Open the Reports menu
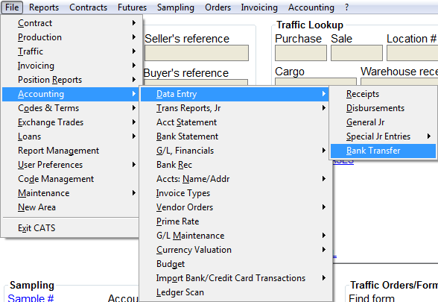 pyautogui.click(x=44, y=7)
